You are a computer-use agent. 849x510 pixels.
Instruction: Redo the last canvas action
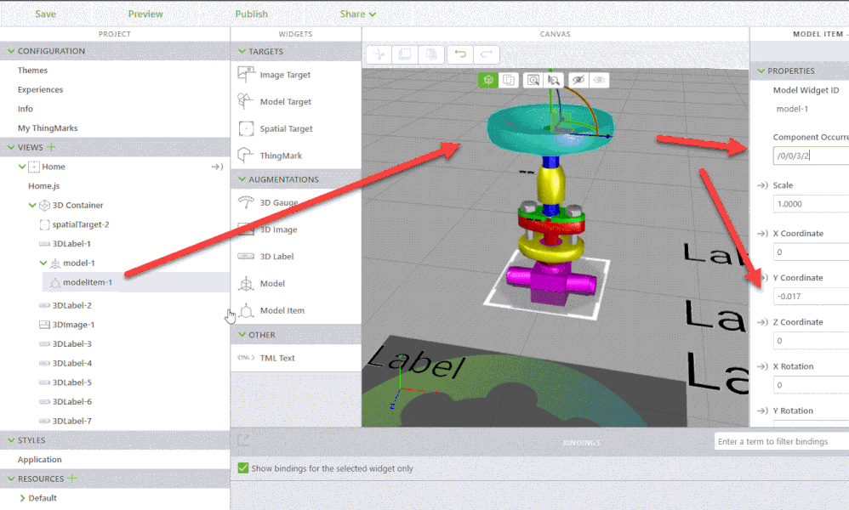tap(487, 54)
